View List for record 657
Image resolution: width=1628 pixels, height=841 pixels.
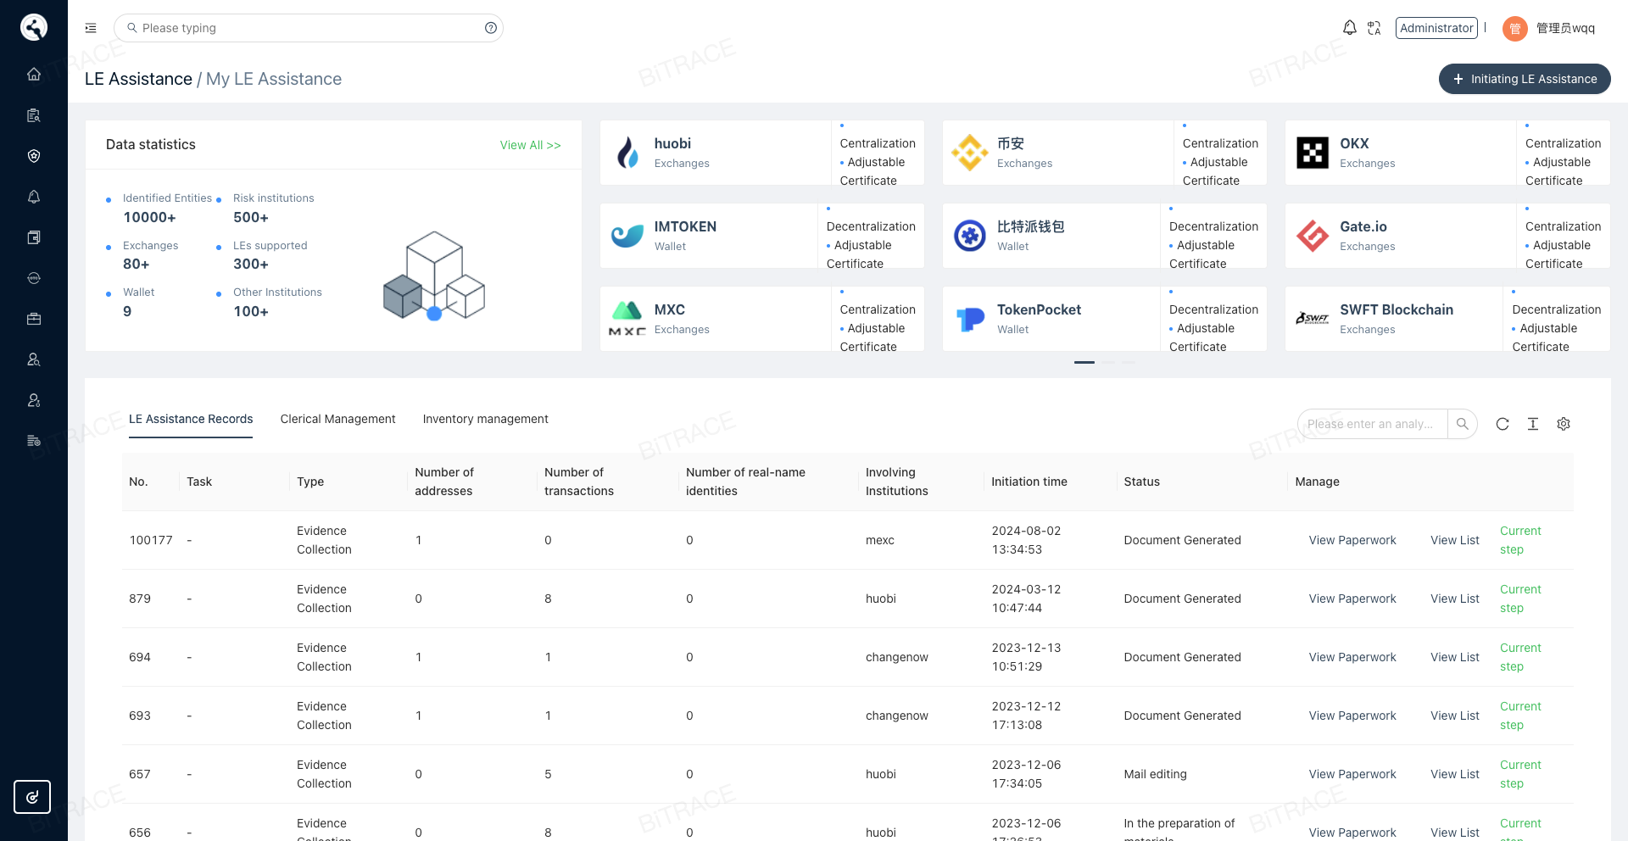click(1455, 774)
